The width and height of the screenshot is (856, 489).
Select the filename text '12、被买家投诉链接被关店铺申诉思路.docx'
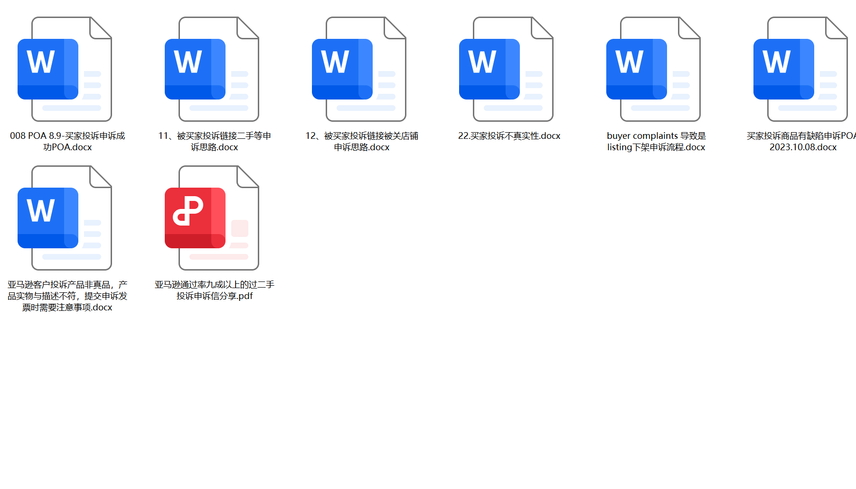point(362,141)
